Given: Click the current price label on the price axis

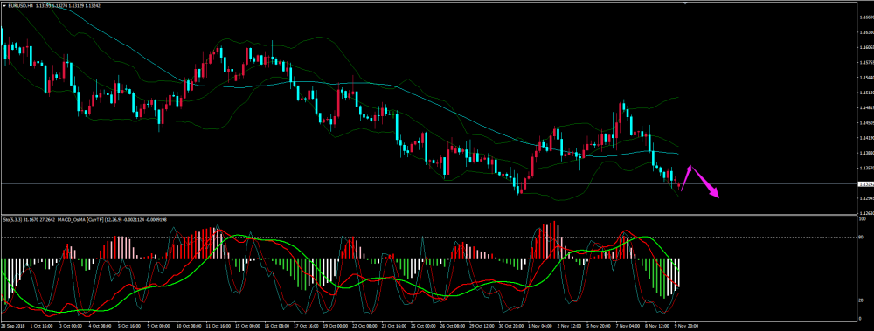Looking at the screenshot, I should (x=865, y=183).
